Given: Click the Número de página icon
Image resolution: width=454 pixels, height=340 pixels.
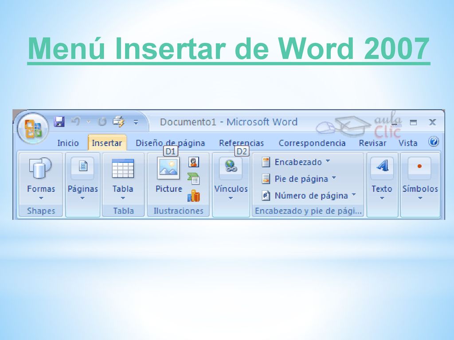Looking at the screenshot, I should click(266, 196).
